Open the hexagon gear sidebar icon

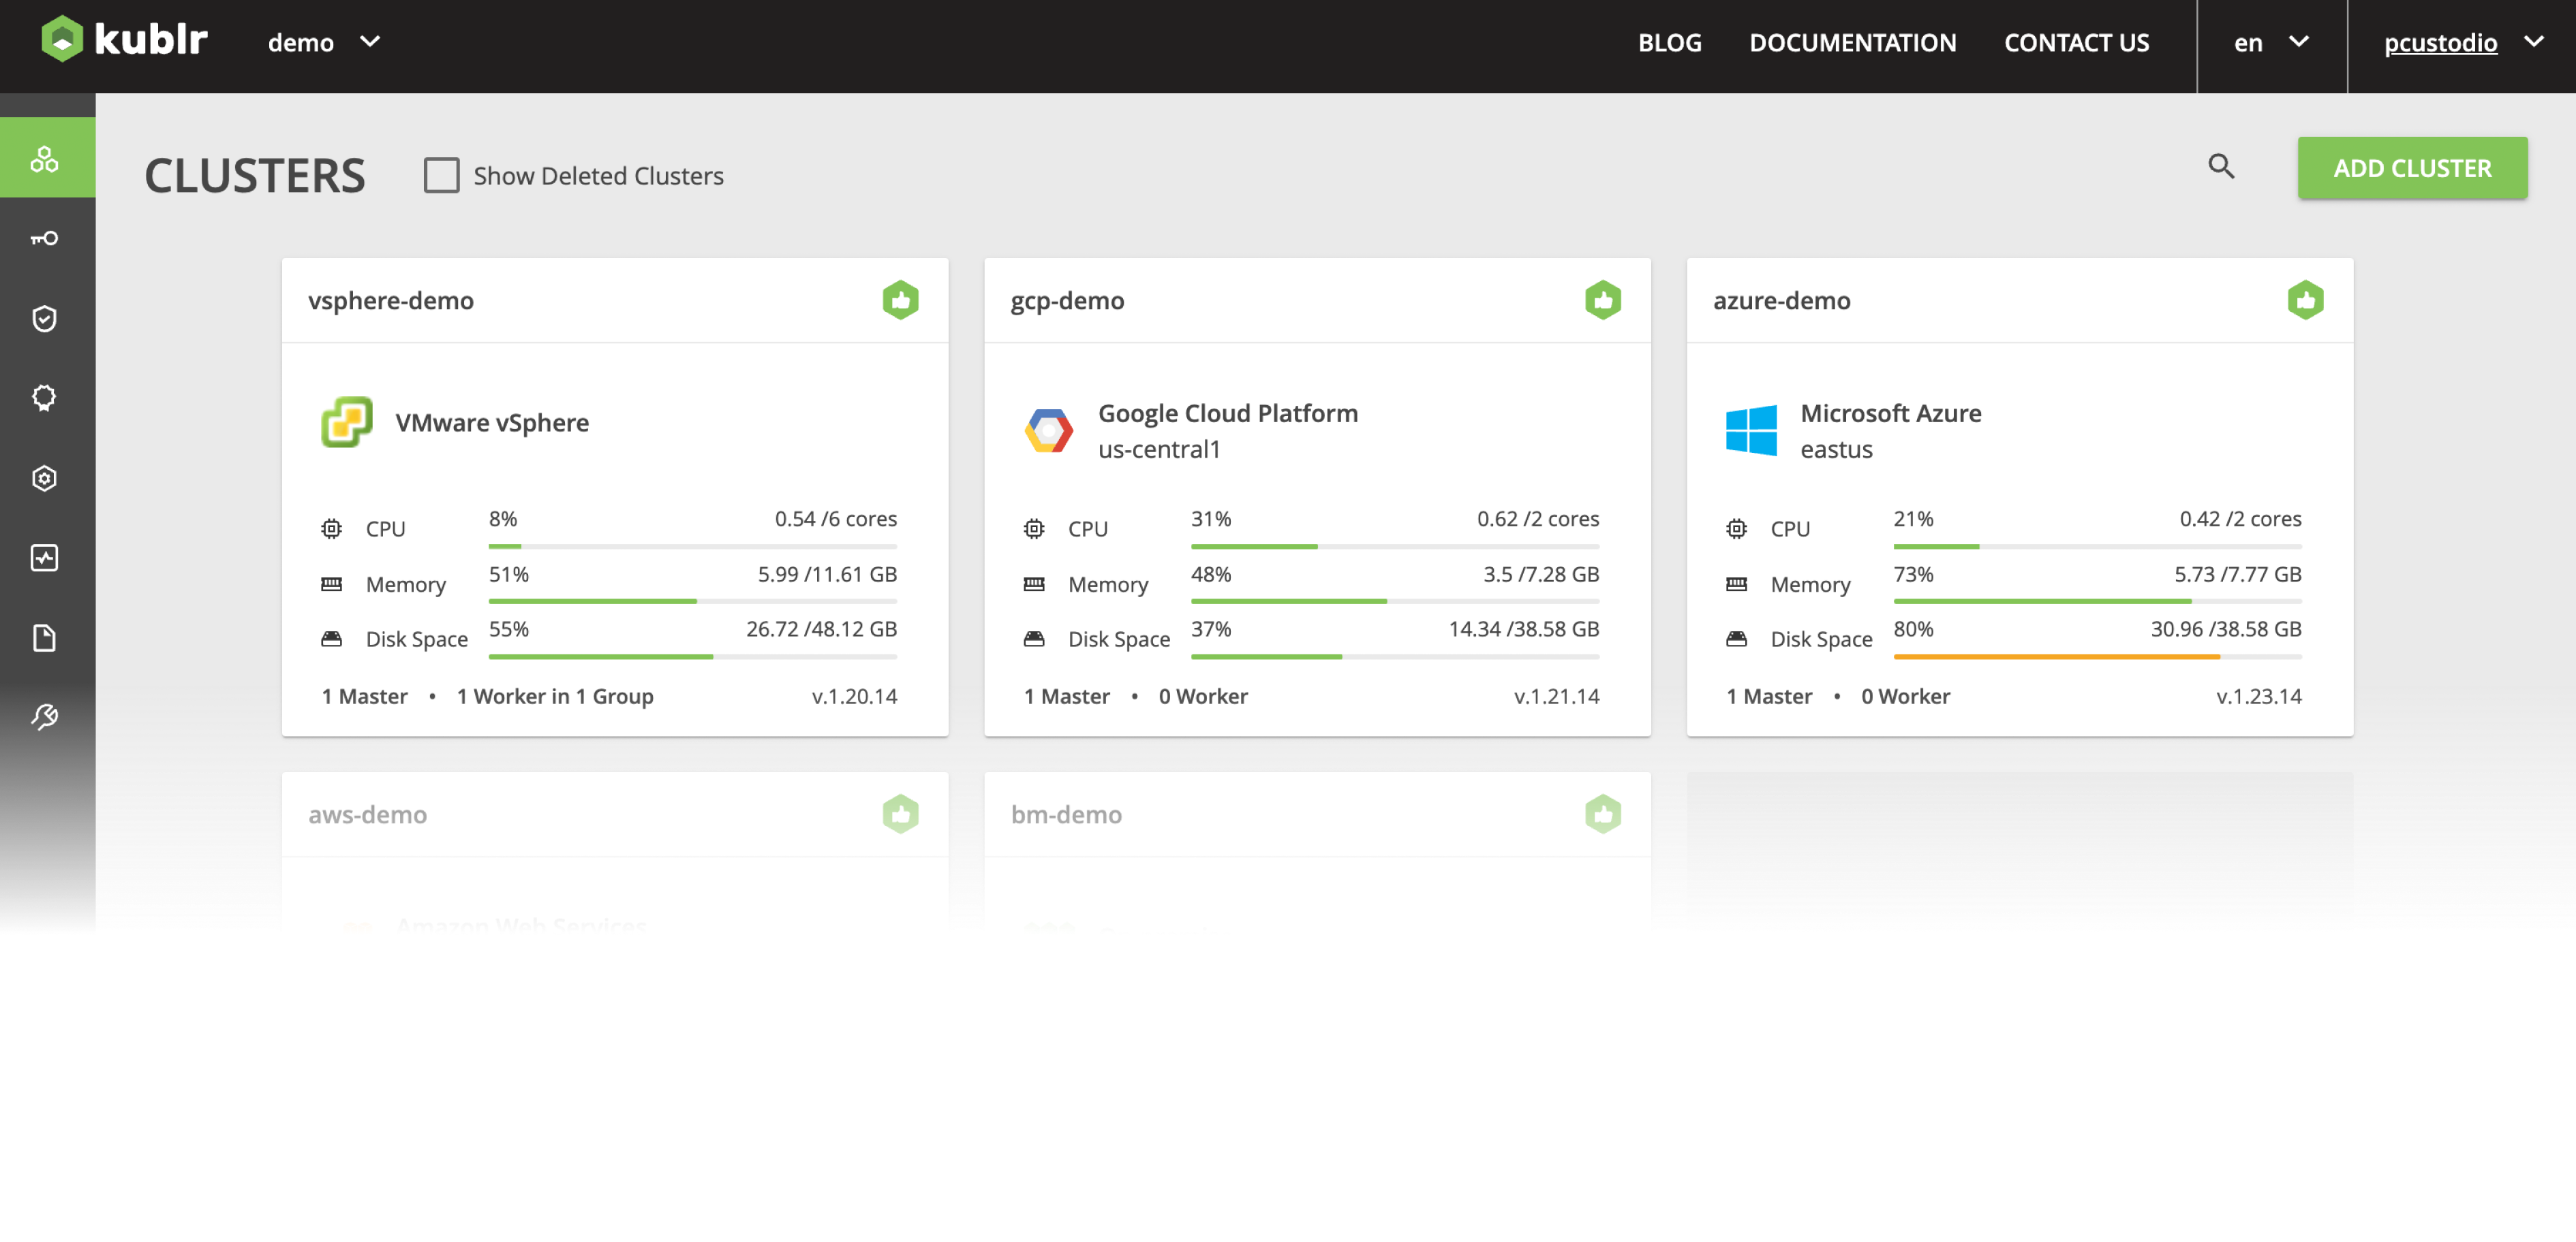[45, 479]
